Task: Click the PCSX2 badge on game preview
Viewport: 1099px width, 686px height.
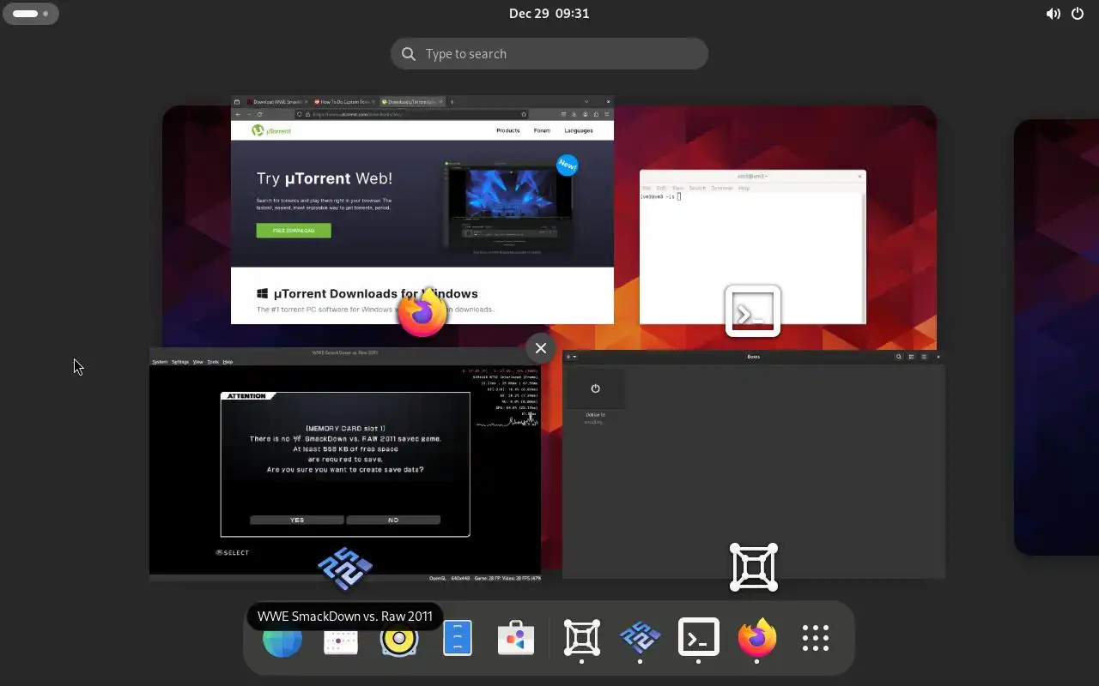Action: point(345,568)
